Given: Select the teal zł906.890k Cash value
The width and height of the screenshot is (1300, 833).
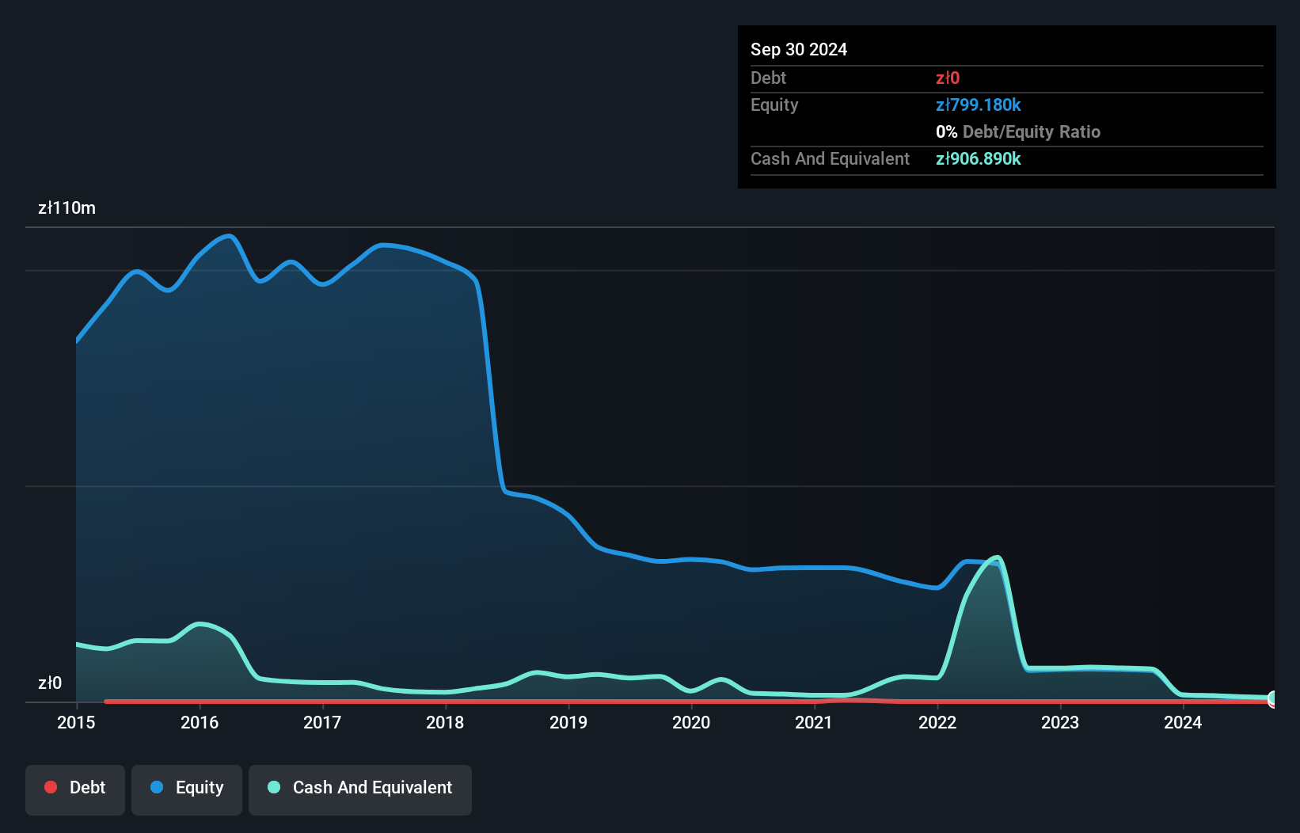Looking at the screenshot, I should [x=978, y=159].
